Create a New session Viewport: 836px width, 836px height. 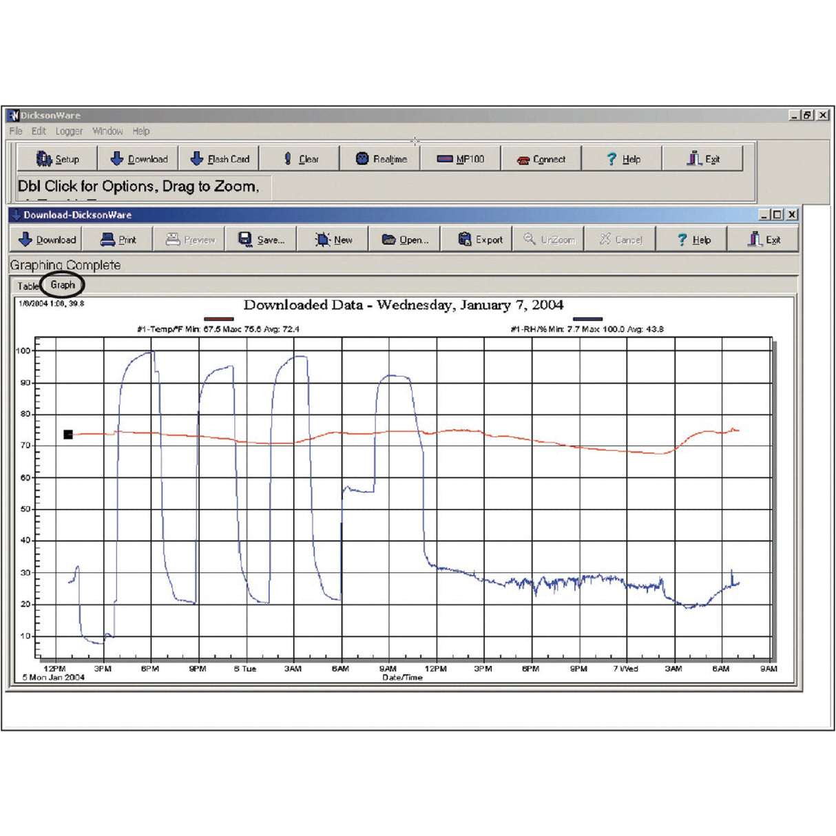334,239
